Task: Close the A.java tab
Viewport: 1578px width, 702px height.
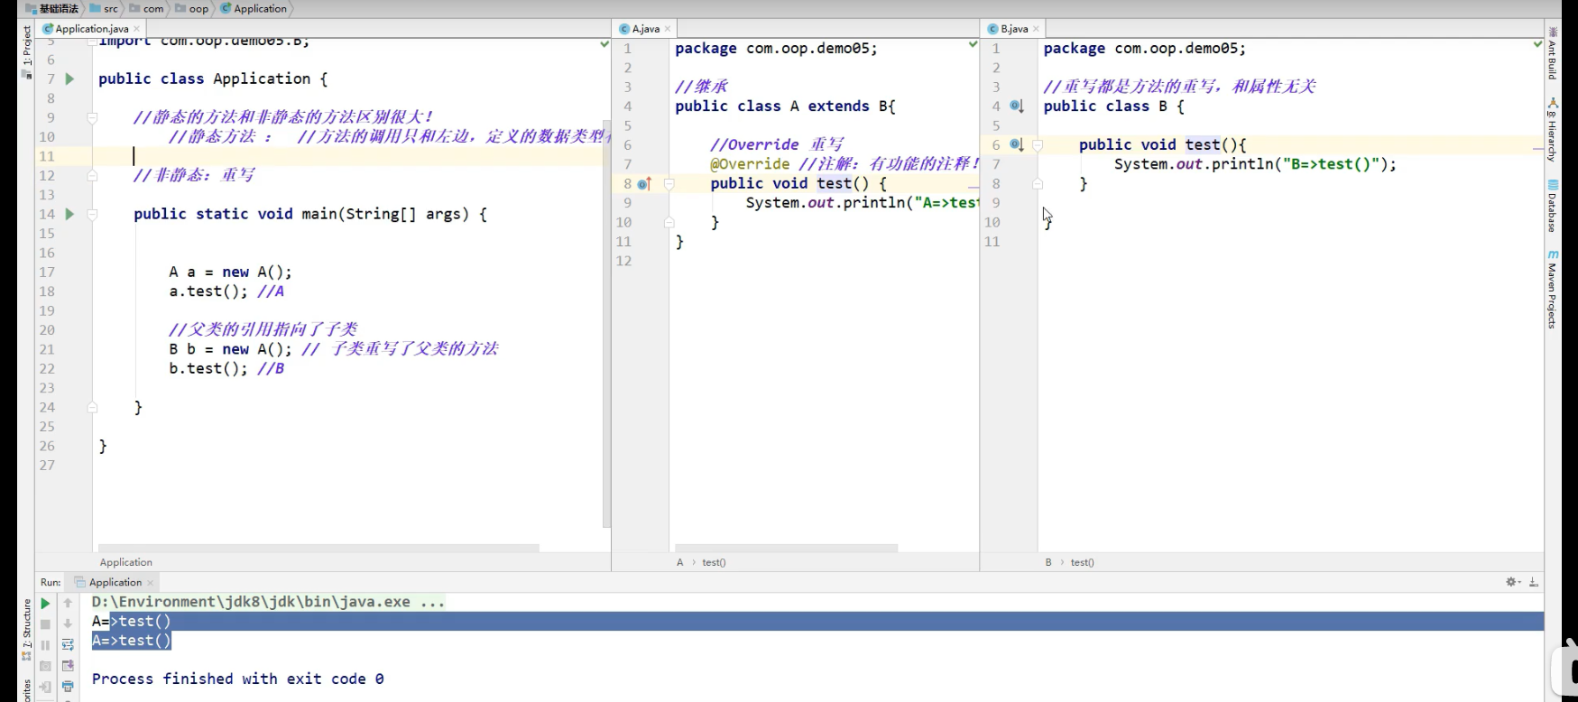Action: coord(668,29)
